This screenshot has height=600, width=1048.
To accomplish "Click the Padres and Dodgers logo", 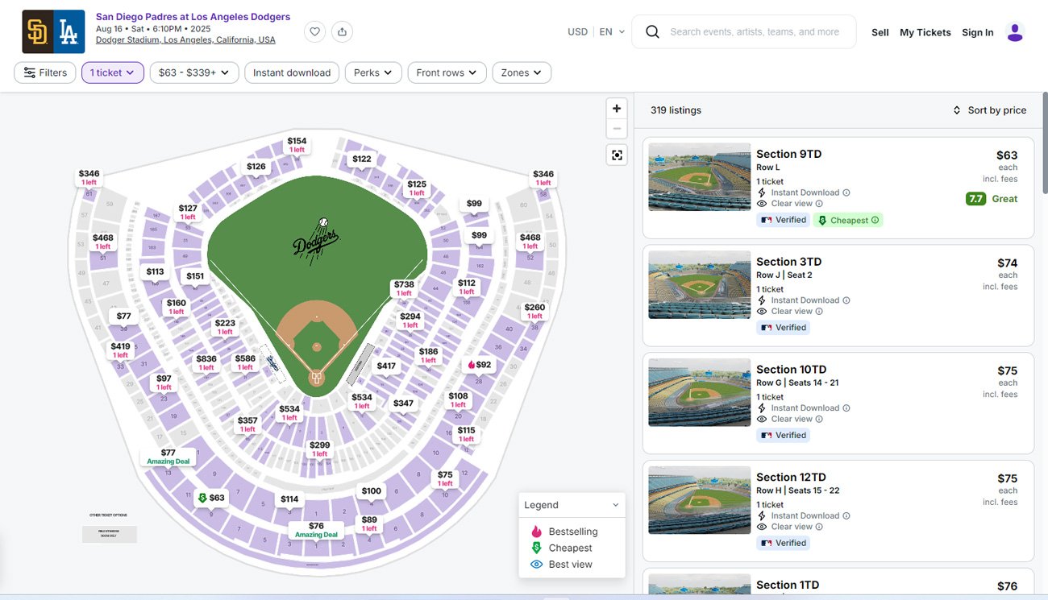I will pos(53,32).
